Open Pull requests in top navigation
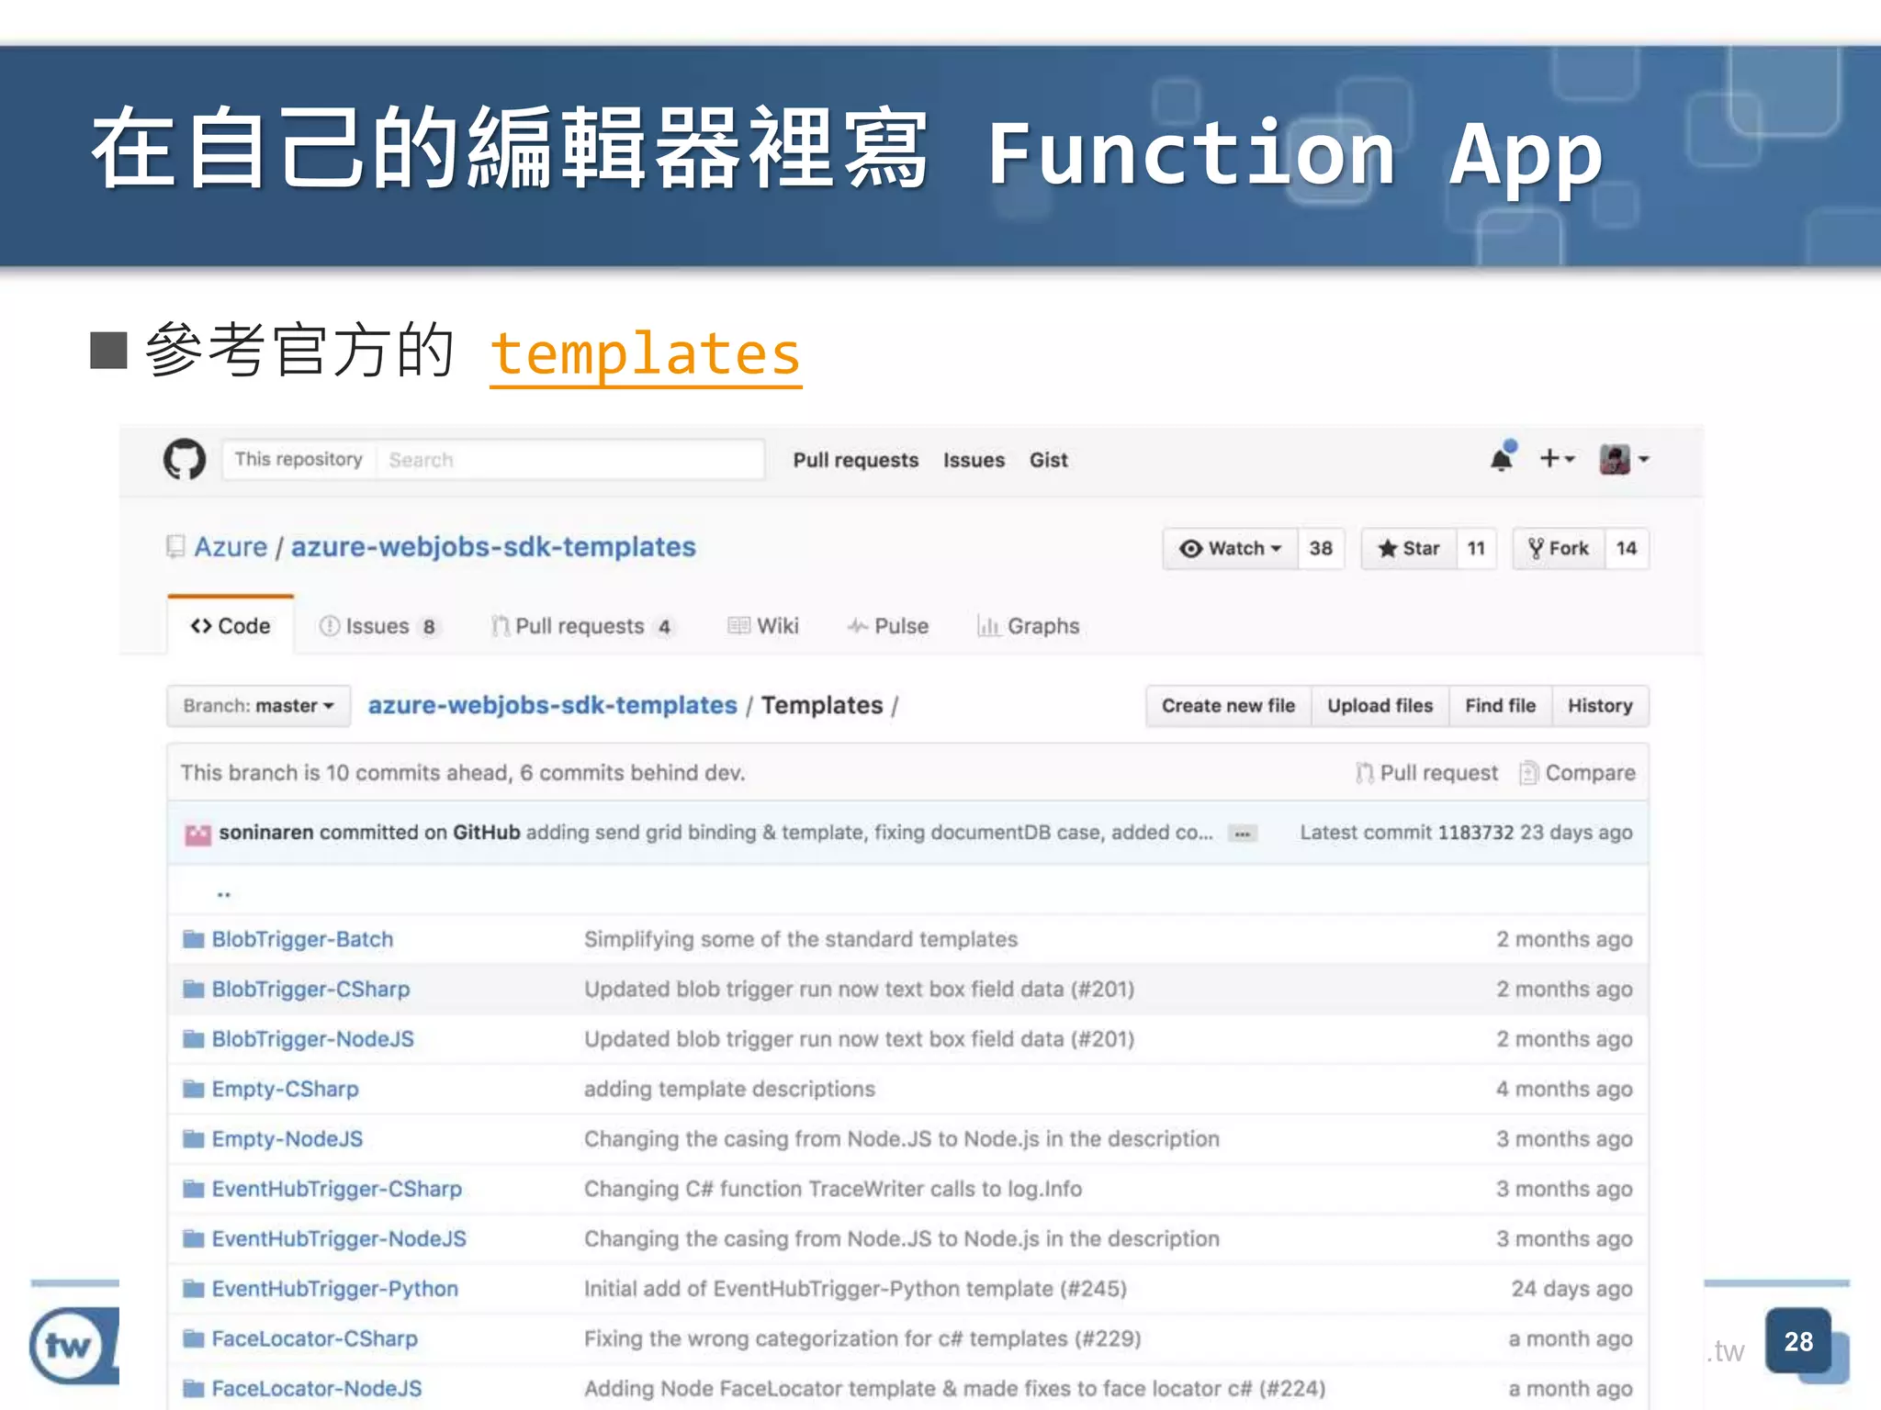The width and height of the screenshot is (1881, 1410). click(855, 460)
